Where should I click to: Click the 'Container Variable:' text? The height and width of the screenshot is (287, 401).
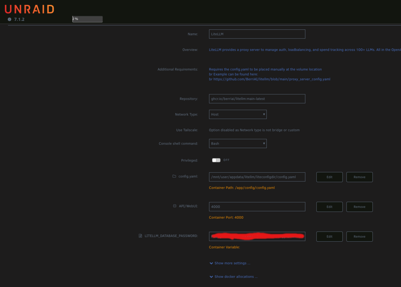(224, 247)
